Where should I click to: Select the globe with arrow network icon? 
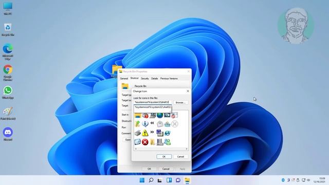tap(167, 133)
